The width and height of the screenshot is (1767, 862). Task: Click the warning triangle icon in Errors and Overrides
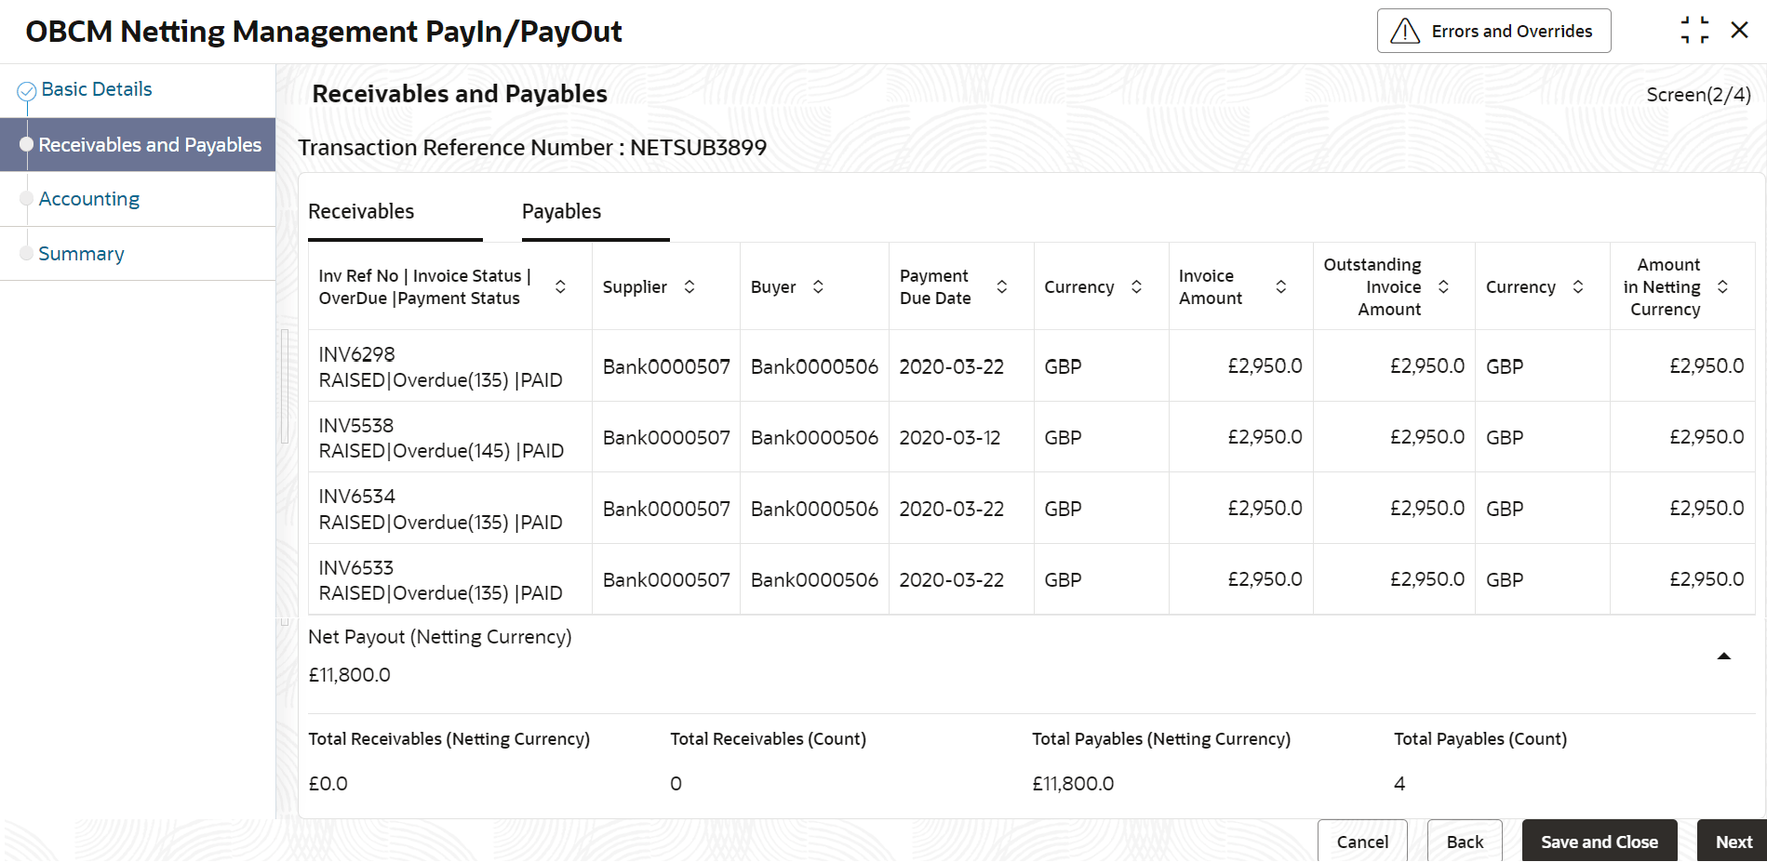[1405, 32]
